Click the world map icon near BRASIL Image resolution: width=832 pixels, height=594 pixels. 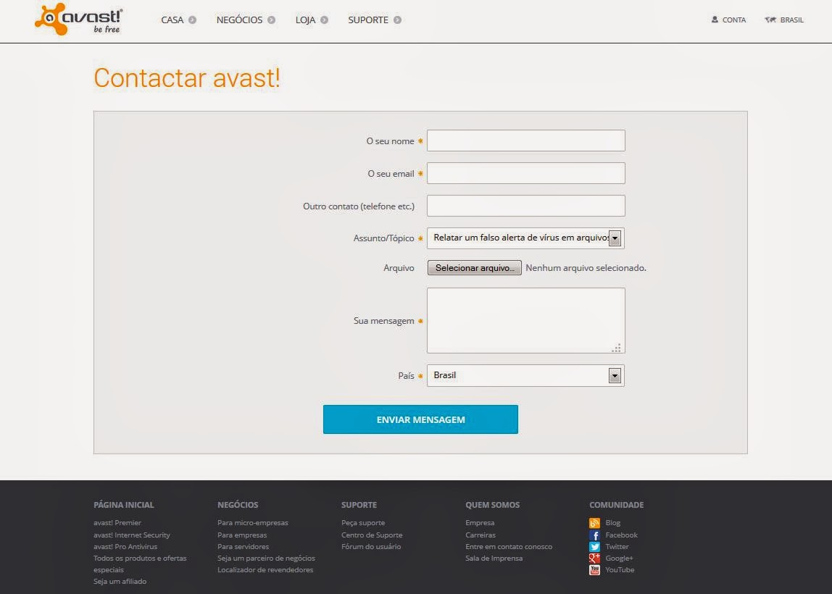770,20
